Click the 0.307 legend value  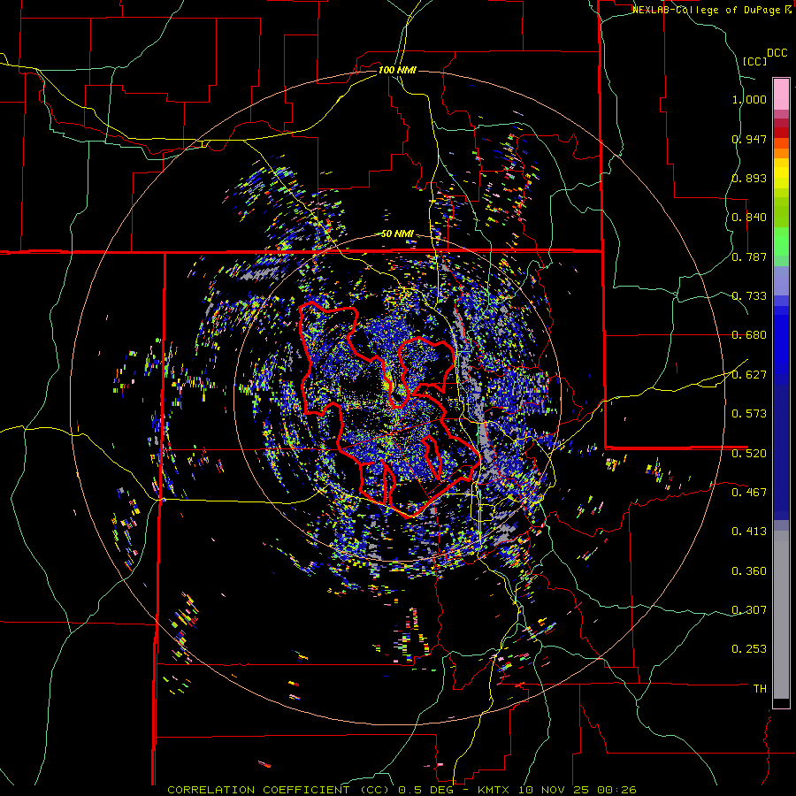coord(749,610)
